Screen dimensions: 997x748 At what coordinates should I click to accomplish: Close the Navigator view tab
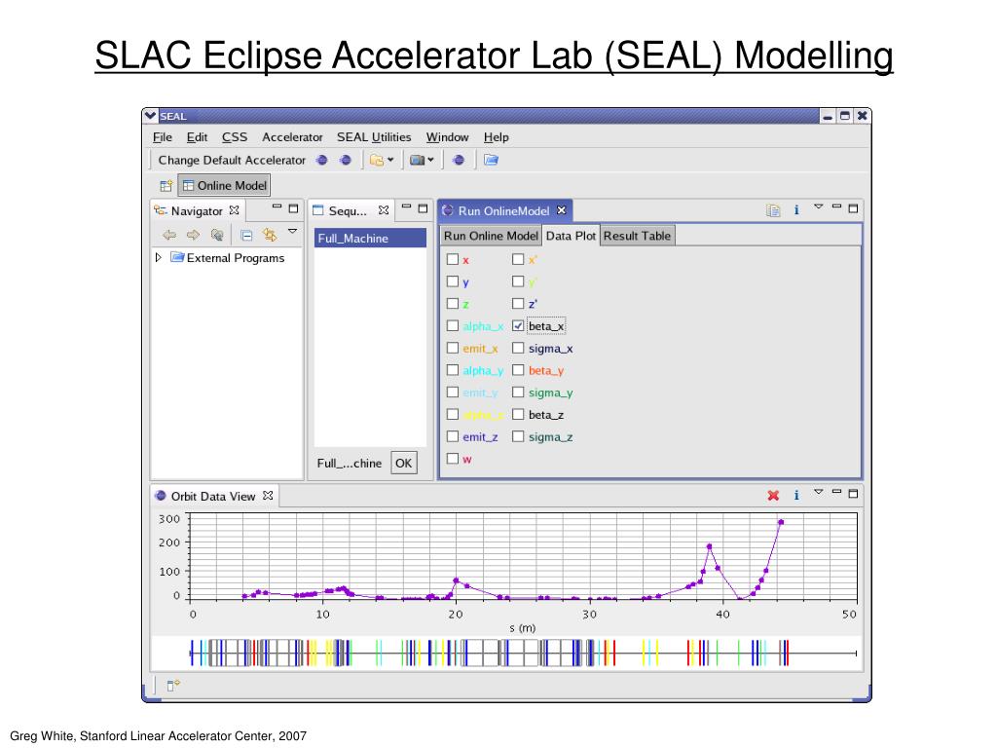coord(234,210)
